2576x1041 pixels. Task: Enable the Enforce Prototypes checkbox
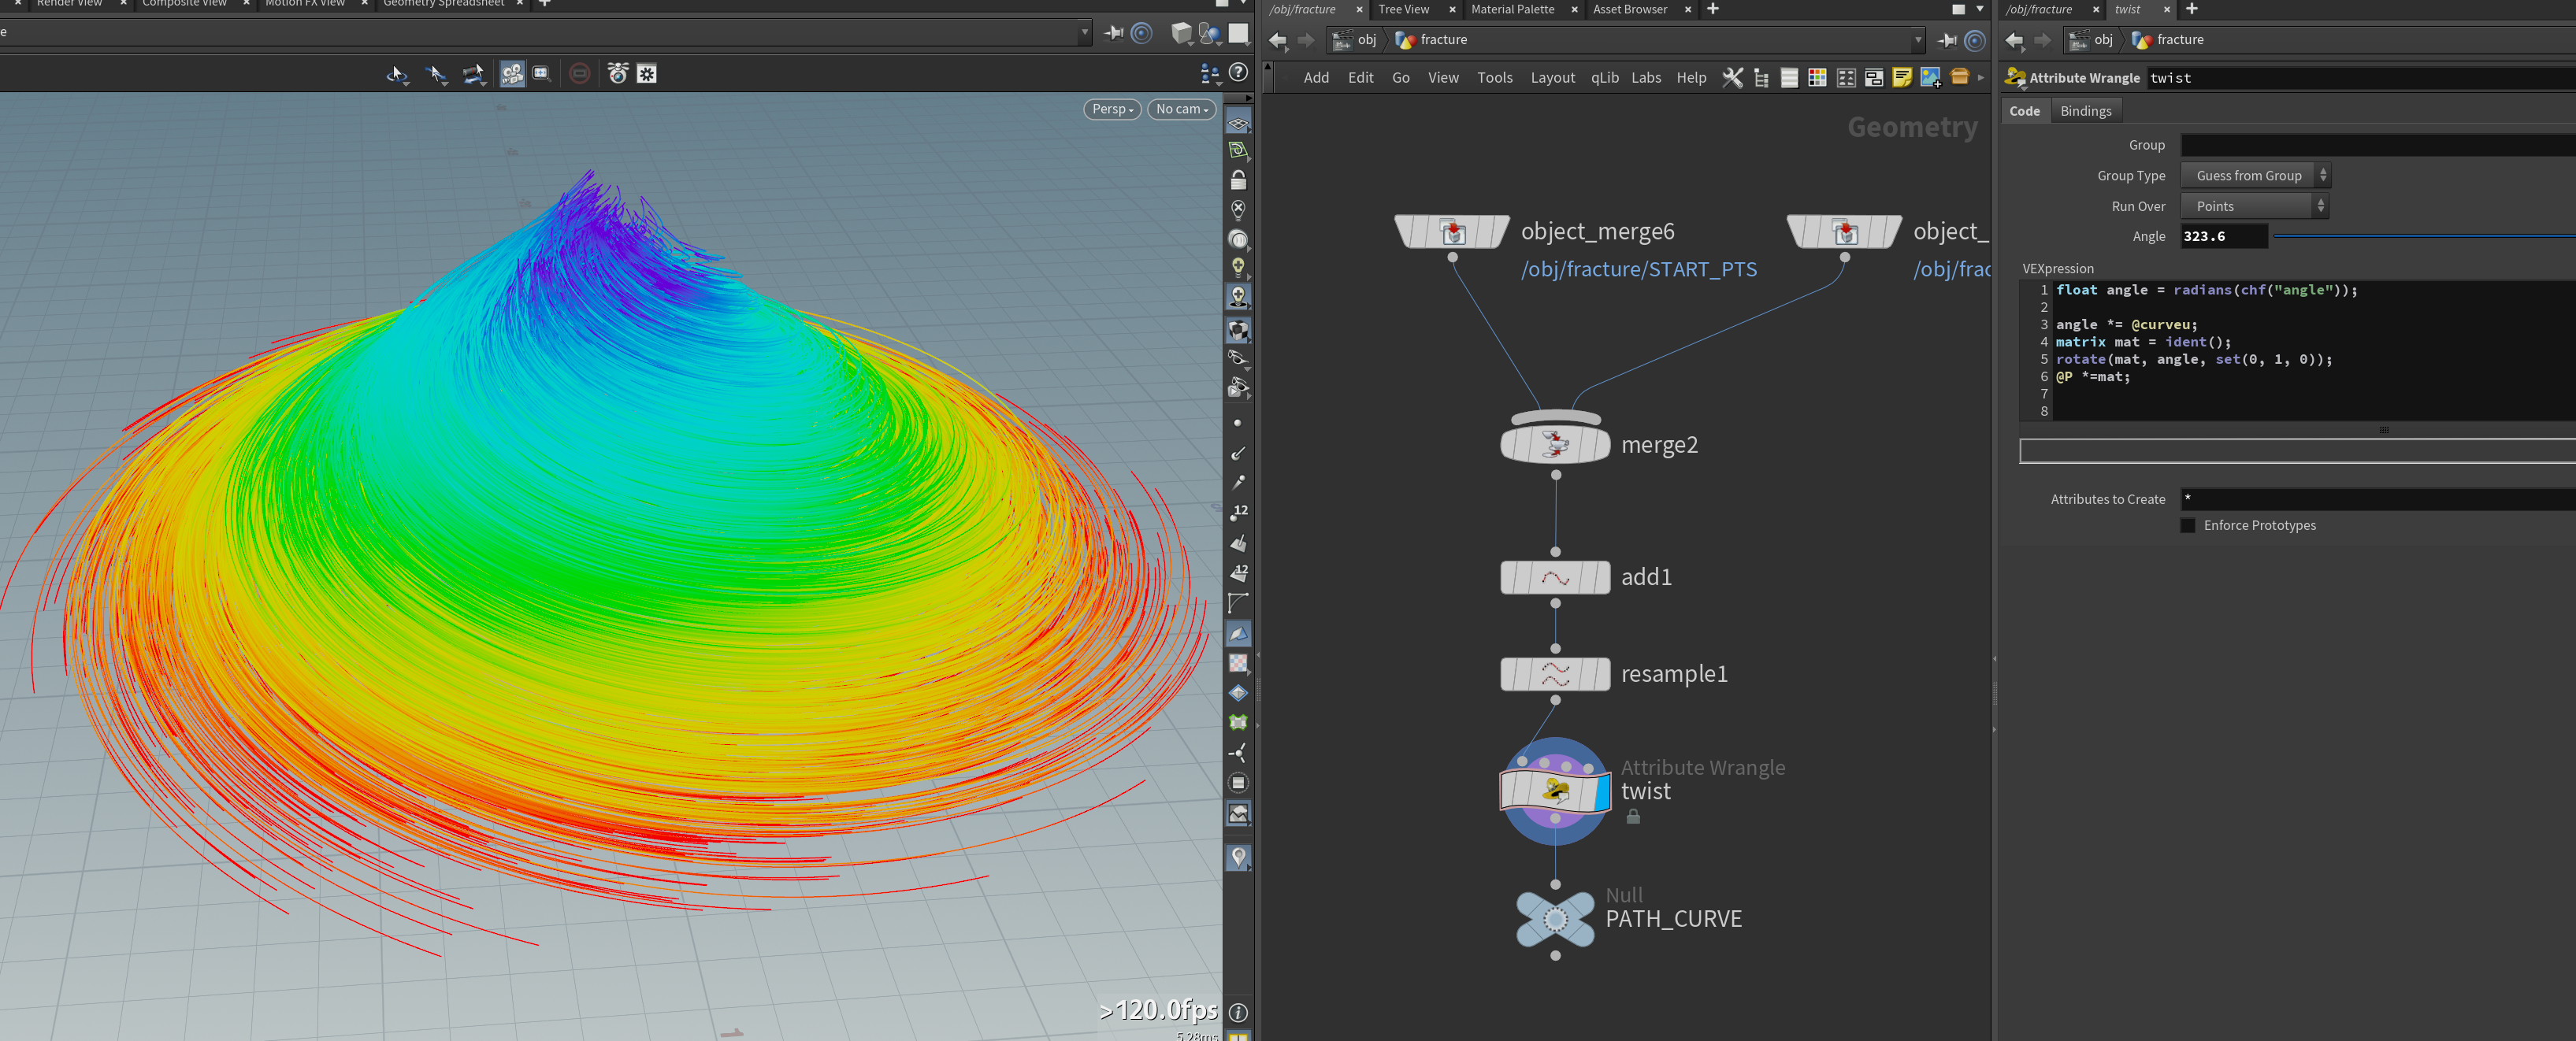[x=2188, y=525]
